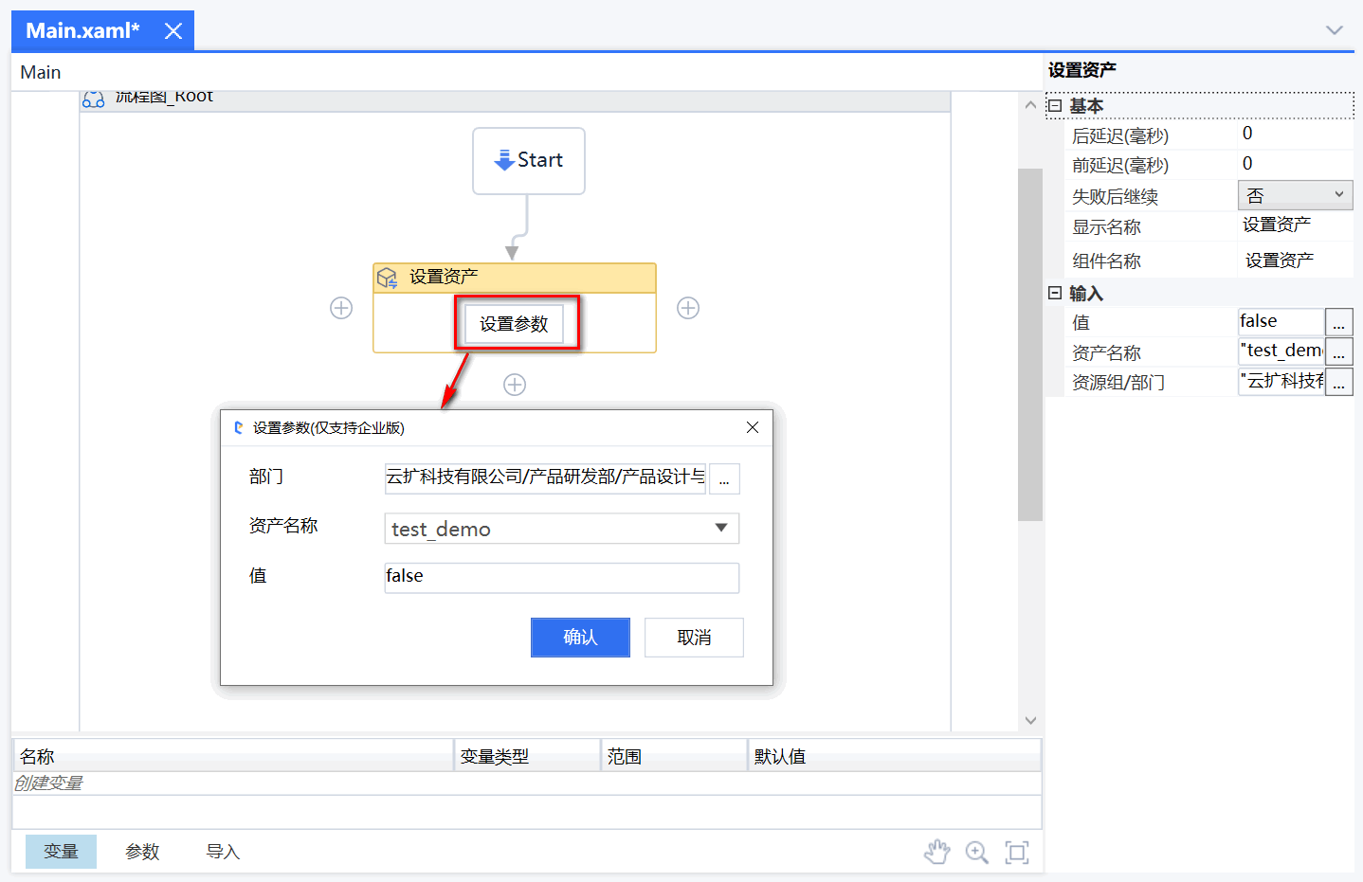Open ellipsis editor for 资产名称 property
This screenshot has height=882, width=1363.
pos(1339,352)
